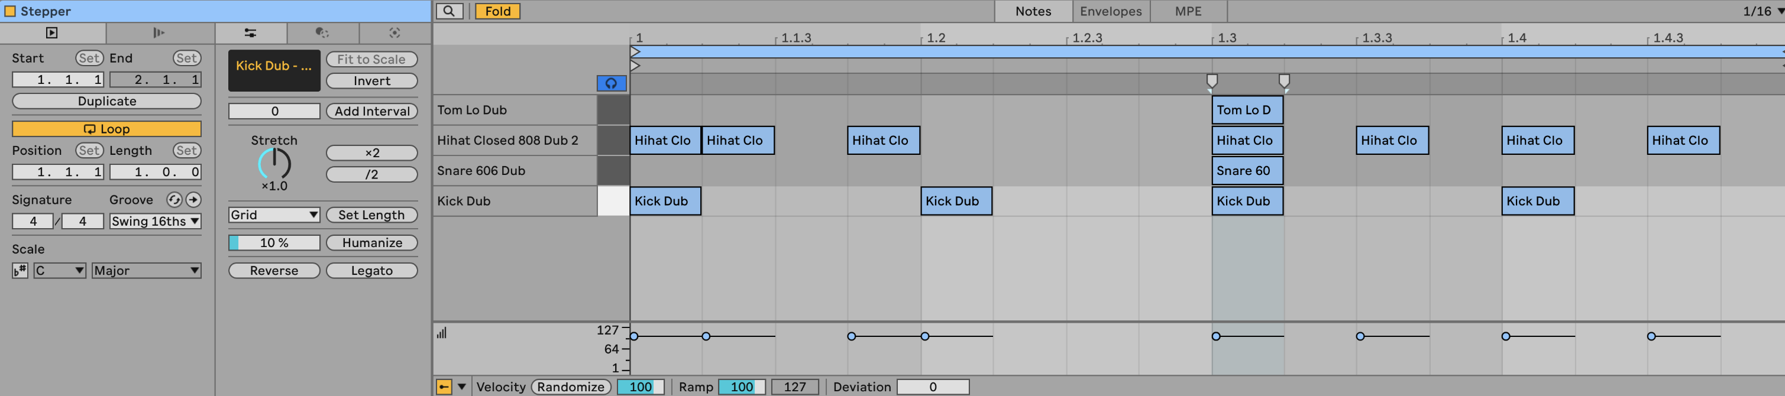1785x396 pixels.
Task: Expand the Grid dropdown beside Set Length
Action: tap(274, 215)
